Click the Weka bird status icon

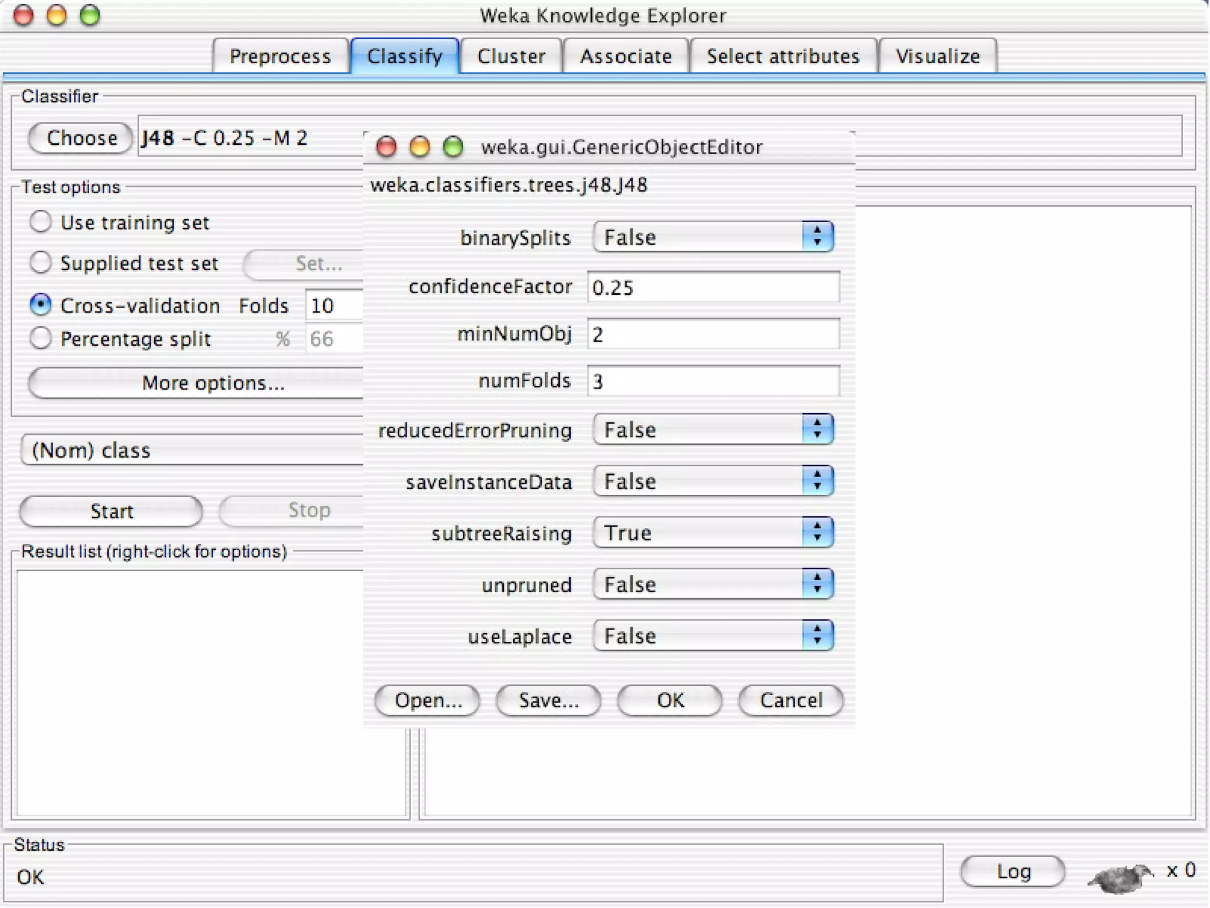pyautogui.click(x=1119, y=877)
